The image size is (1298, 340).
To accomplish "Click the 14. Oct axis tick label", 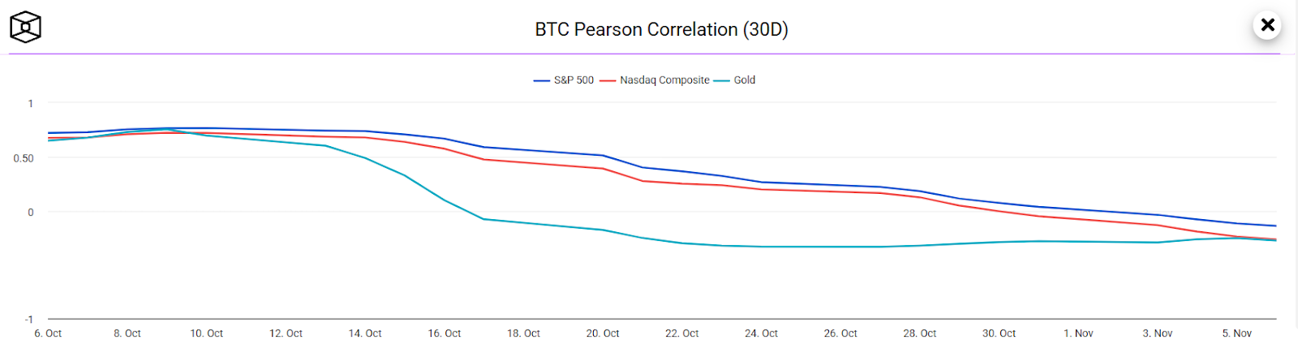I will [x=365, y=334].
